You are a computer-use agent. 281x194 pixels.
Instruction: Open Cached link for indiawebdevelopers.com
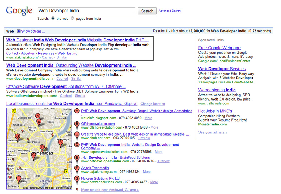click(66, 96)
